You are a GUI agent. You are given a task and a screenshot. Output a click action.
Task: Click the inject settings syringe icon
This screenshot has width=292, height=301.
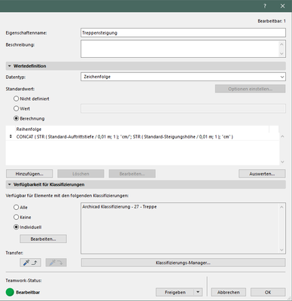coord(56,263)
